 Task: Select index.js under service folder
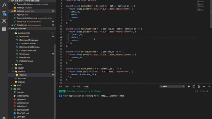pyautogui.click(x=32, y=75)
